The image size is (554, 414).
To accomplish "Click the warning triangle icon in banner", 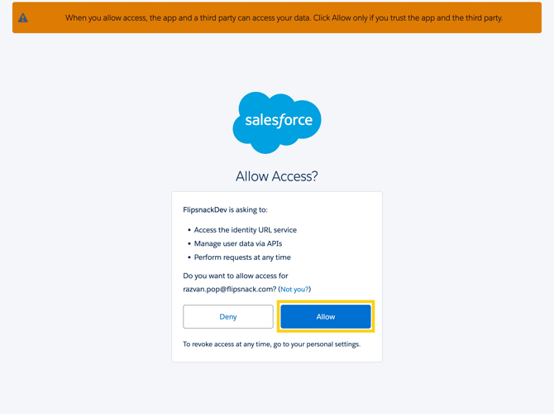I will (x=23, y=17).
